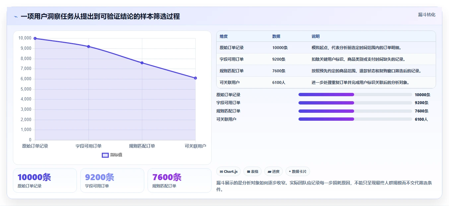Open the 10000条 原始订单记录 data card
Image resolution: width=449 pixels, height=206 pixels.
(45, 180)
